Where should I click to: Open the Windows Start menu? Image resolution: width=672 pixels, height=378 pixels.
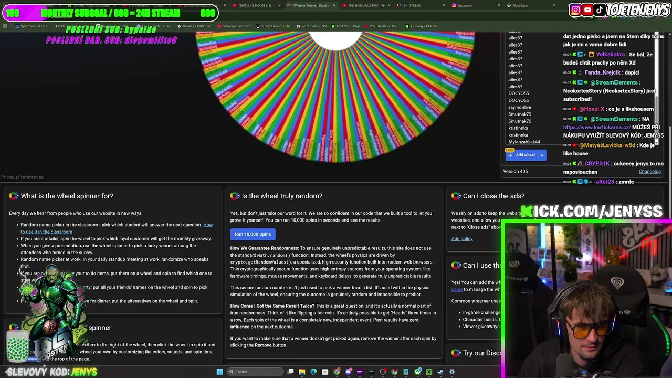coord(219,372)
